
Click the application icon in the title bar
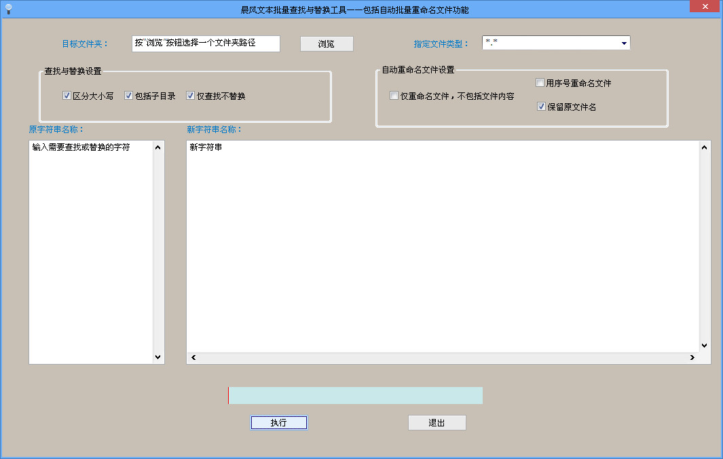point(7,9)
